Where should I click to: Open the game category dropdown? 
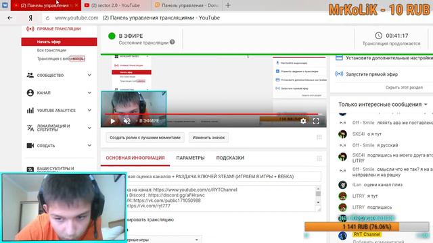click(164, 240)
